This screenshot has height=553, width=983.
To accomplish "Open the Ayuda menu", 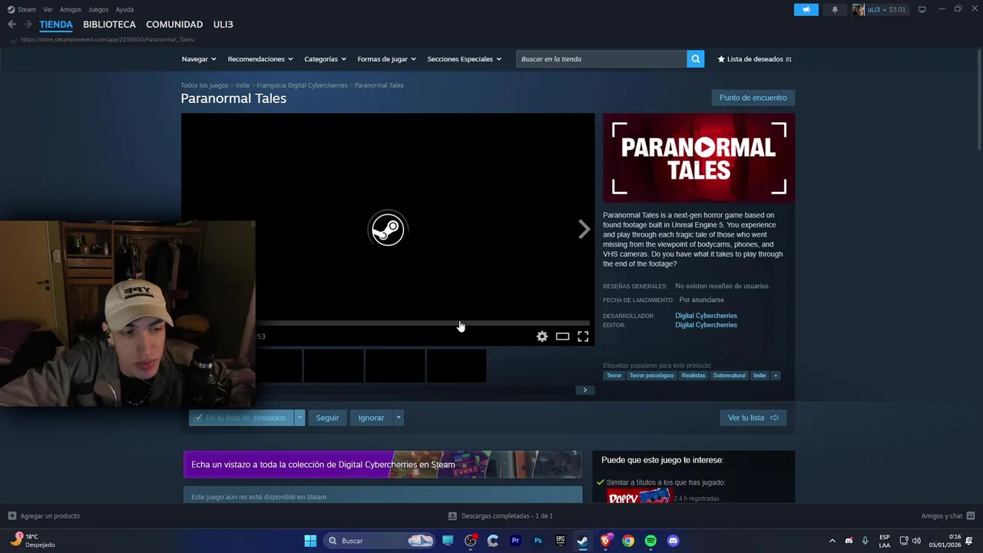I will 124,9.
